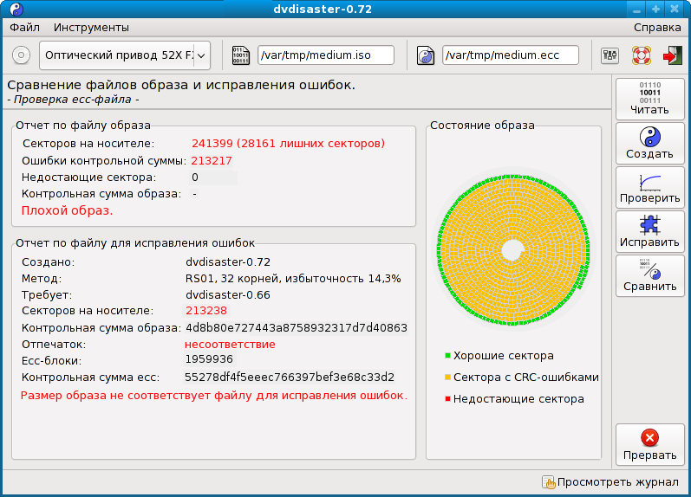Click the red несоответствие fingerprint text
Image resolution: width=691 pixels, height=497 pixels.
[x=230, y=345]
